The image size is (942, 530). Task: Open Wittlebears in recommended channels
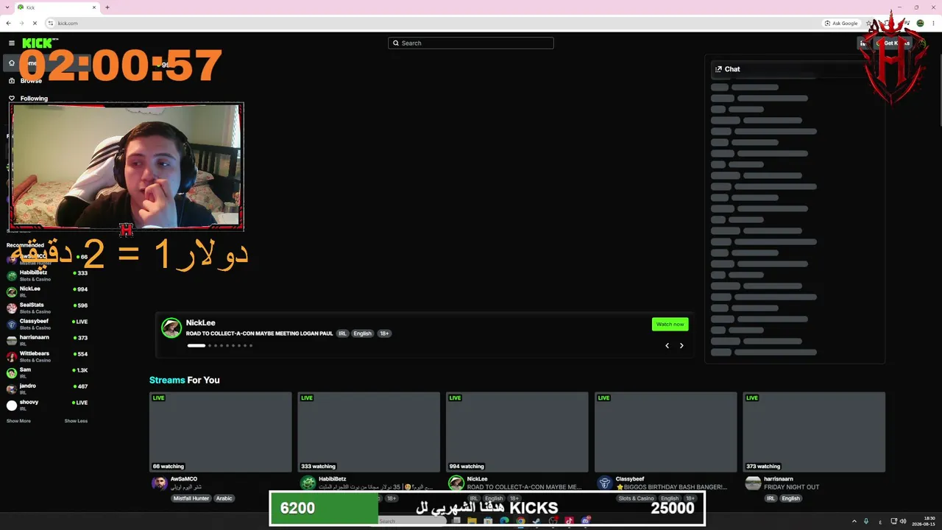pos(47,356)
